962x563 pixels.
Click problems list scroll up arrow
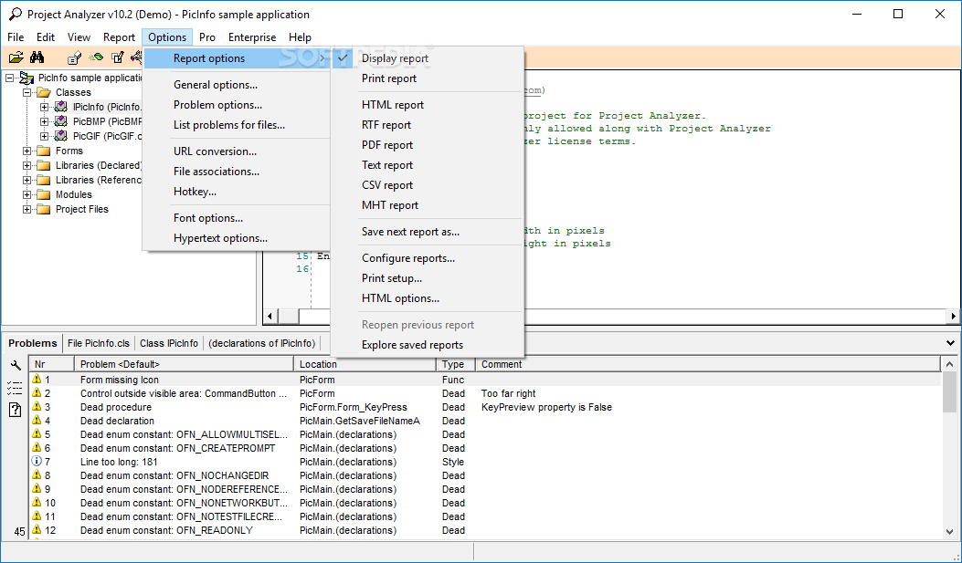(x=950, y=364)
